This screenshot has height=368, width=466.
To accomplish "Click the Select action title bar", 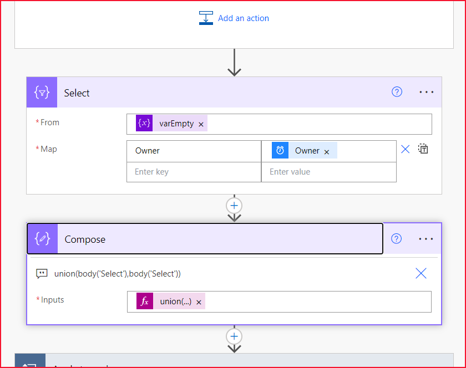I will click(234, 93).
